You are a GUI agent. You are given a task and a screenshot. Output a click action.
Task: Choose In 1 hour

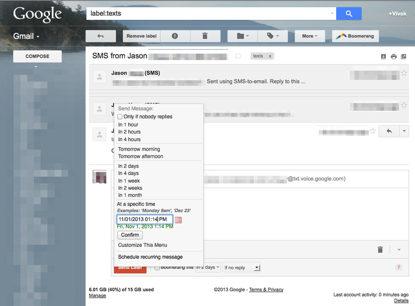coord(128,125)
